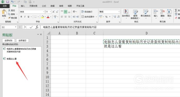The image size is (180, 97).
Task: Open the File (文件) tab
Action: [5, 6]
